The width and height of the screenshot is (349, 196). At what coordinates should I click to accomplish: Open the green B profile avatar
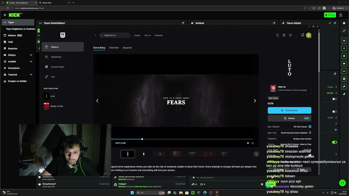(x=309, y=35)
